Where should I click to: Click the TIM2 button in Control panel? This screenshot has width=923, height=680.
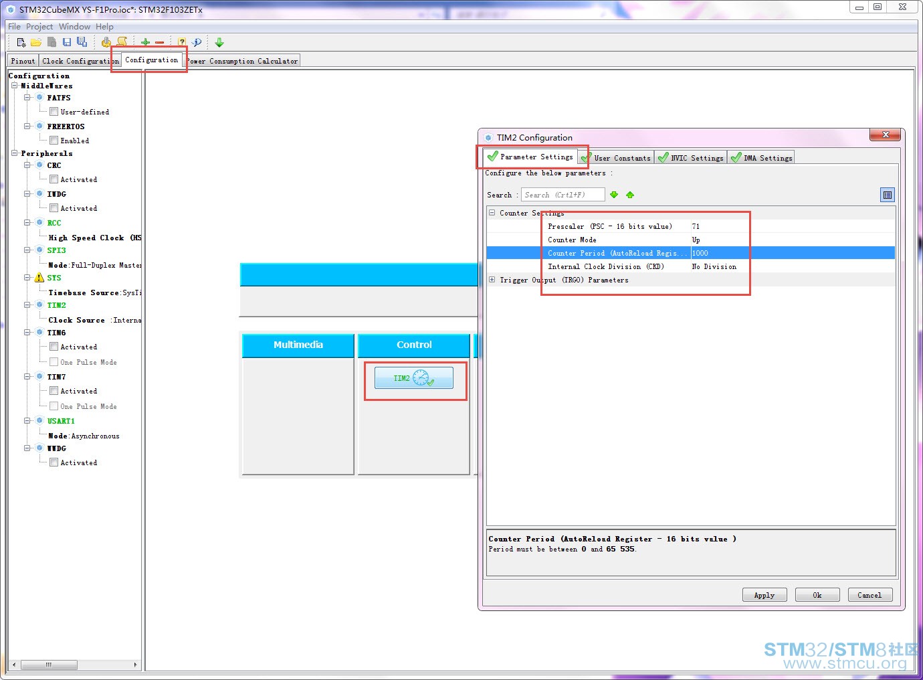pos(414,378)
